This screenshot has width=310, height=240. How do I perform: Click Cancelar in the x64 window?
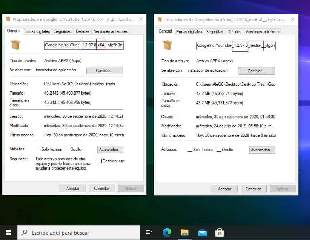tap(102, 189)
